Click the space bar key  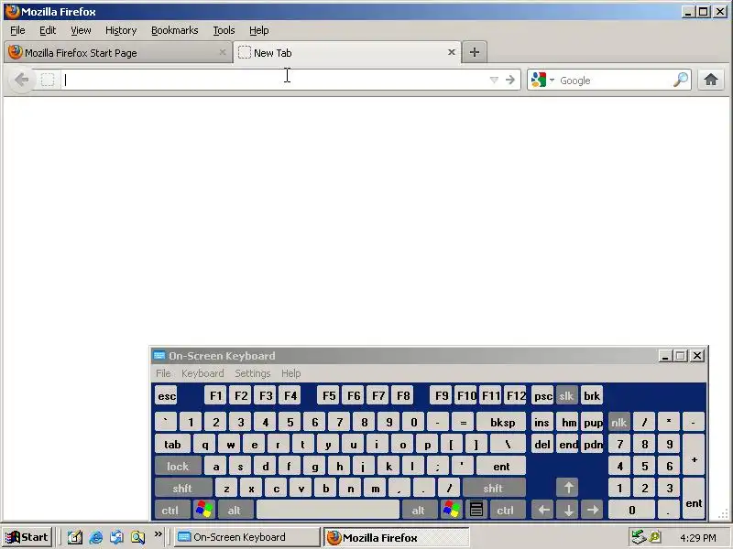[328, 511]
